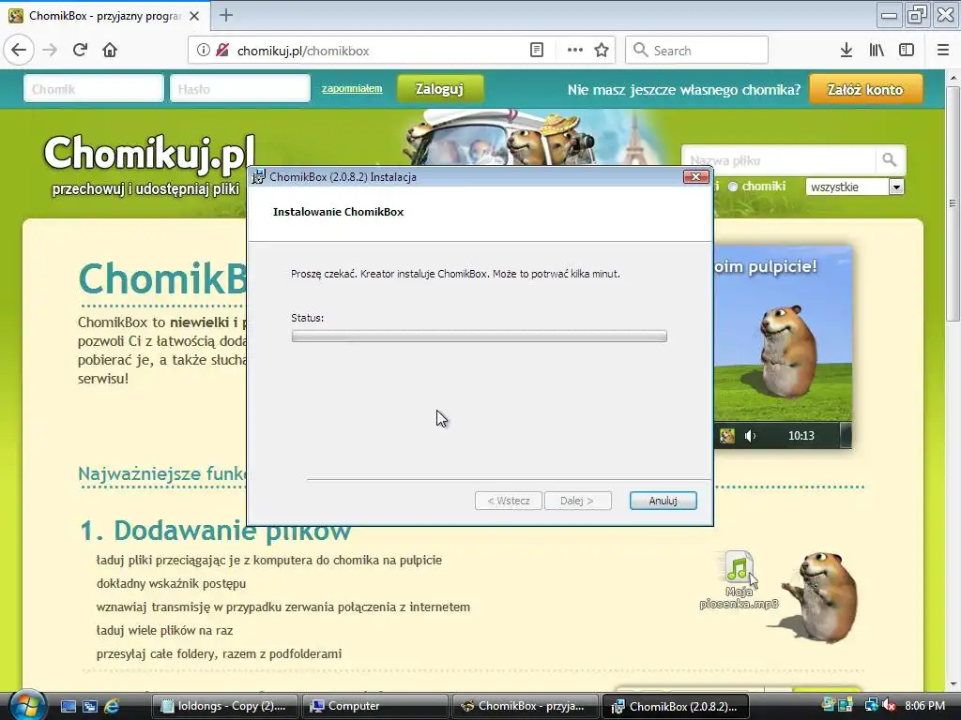Click the page vertical scrollbar thumb
961x720 pixels.
(953, 203)
